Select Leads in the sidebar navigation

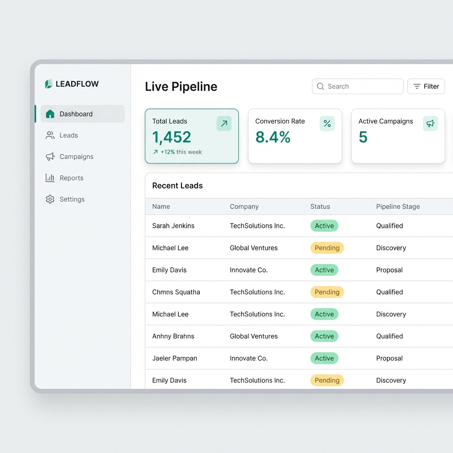pos(69,135)
